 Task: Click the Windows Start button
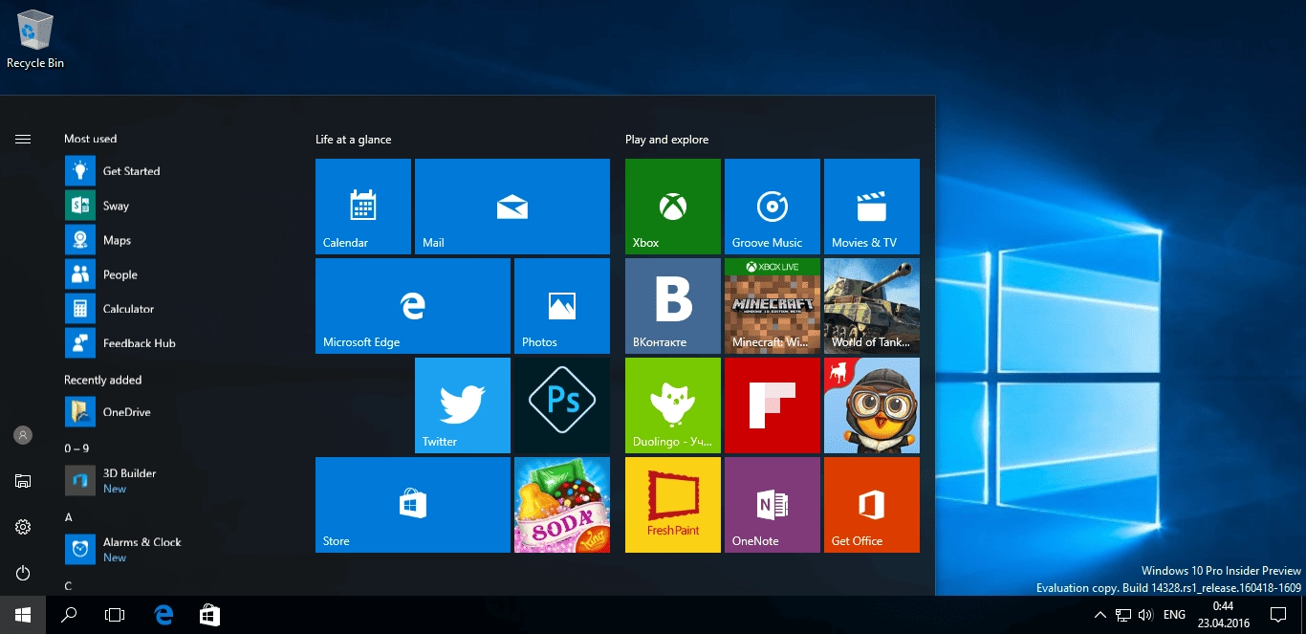(23, 615)
